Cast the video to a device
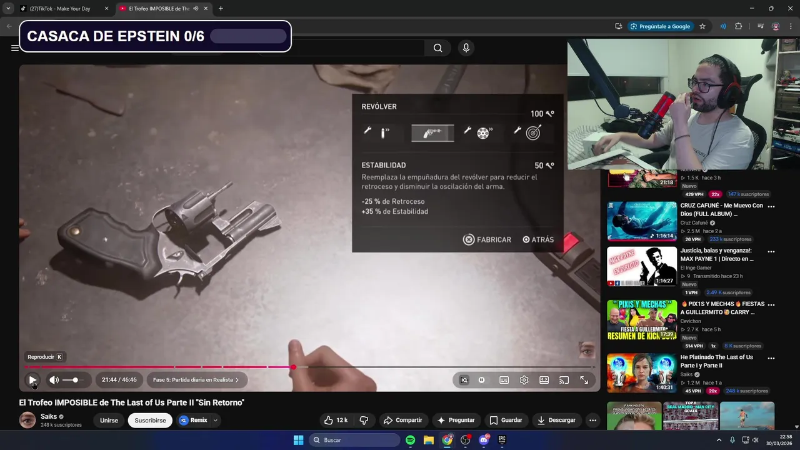This screenshot has width=800, height=450. pyautogui.click(x=564, y=380)
